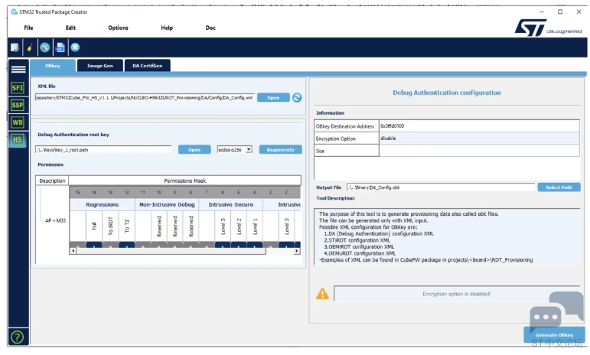
Task: Select the AP – M33 tree row
Action: pos(55,221)
